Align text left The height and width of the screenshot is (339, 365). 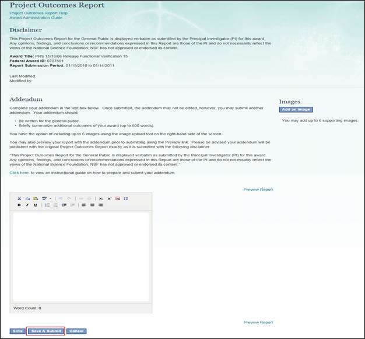[84, 205]
